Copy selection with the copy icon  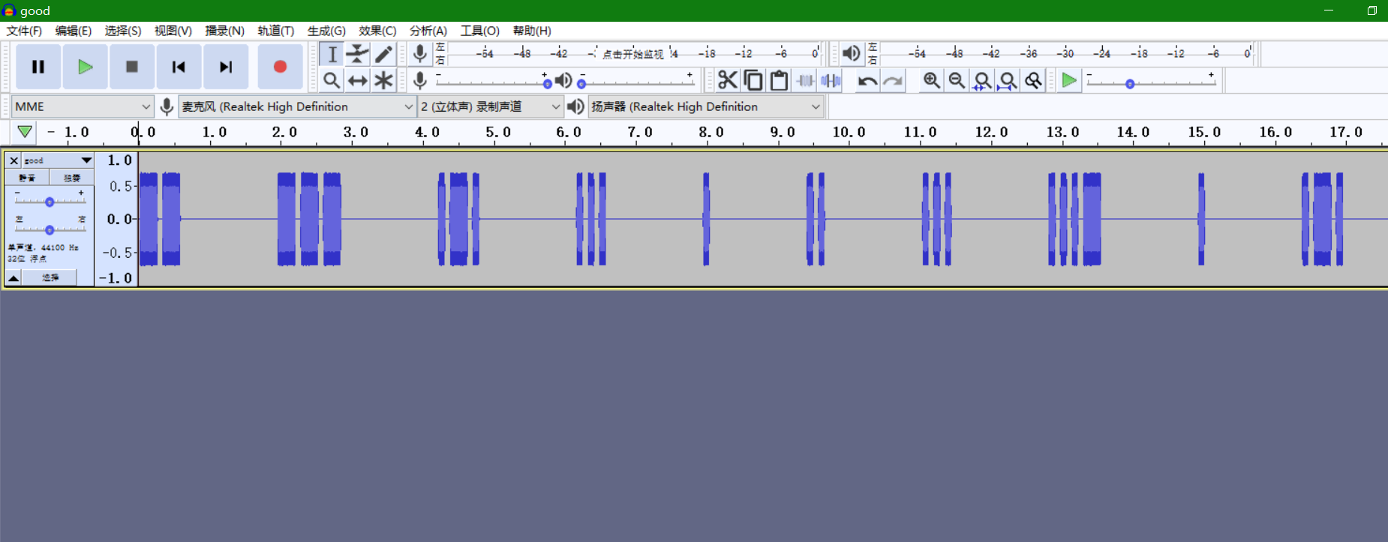[753, 80]
